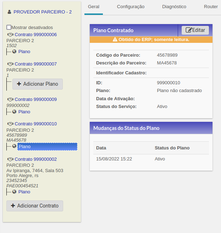This screenshot has width=221, height=233.
Task: Click the Plano Contratado panel title
Action: (x=114, y=30)
